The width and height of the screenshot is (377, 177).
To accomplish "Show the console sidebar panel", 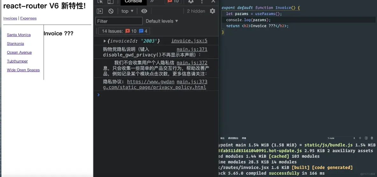I will (100, 11).
